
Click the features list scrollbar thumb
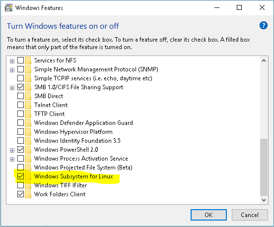(264, 167)
